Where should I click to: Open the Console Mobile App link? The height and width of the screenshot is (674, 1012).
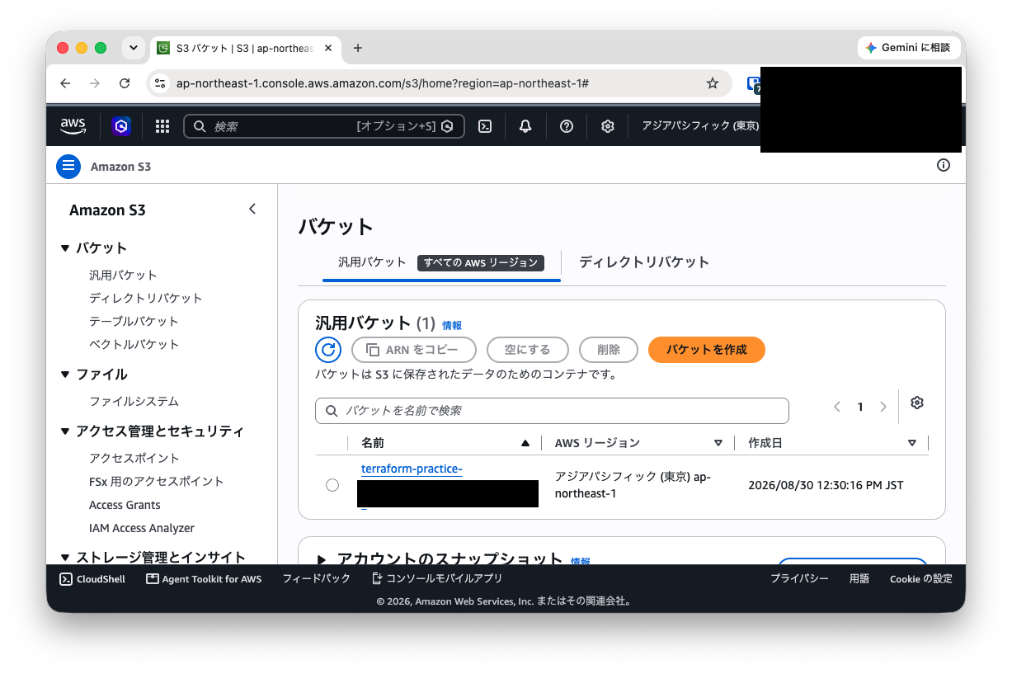pyautogui.click(x=437, y=579)
